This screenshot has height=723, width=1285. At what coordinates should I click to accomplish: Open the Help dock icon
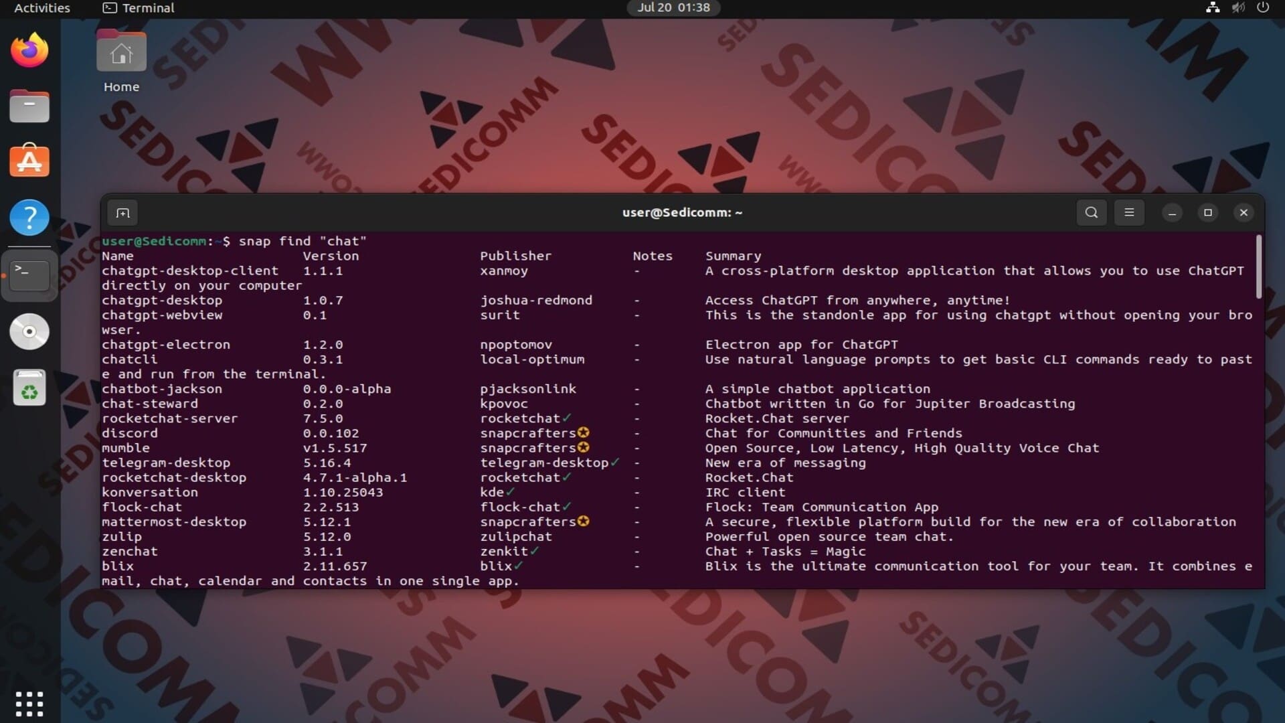tap(29, 218)
